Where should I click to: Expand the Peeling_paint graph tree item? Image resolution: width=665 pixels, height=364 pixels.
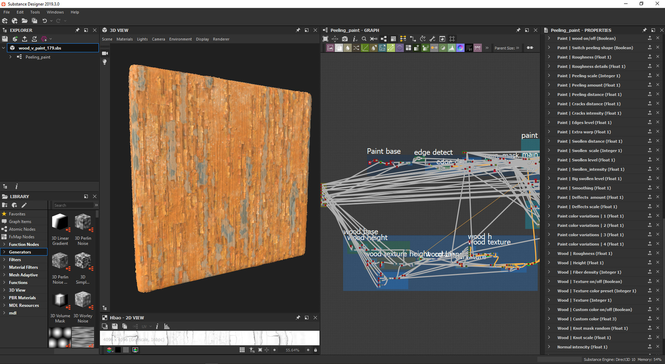[x=10, y=57]
